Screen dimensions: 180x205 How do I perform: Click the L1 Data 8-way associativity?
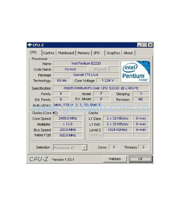coord(141,118)
